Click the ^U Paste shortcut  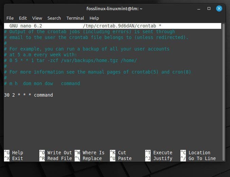tap(121, 158)
